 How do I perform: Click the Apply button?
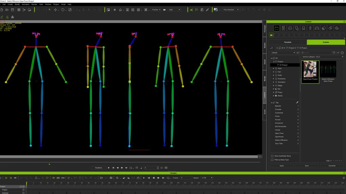281,166
